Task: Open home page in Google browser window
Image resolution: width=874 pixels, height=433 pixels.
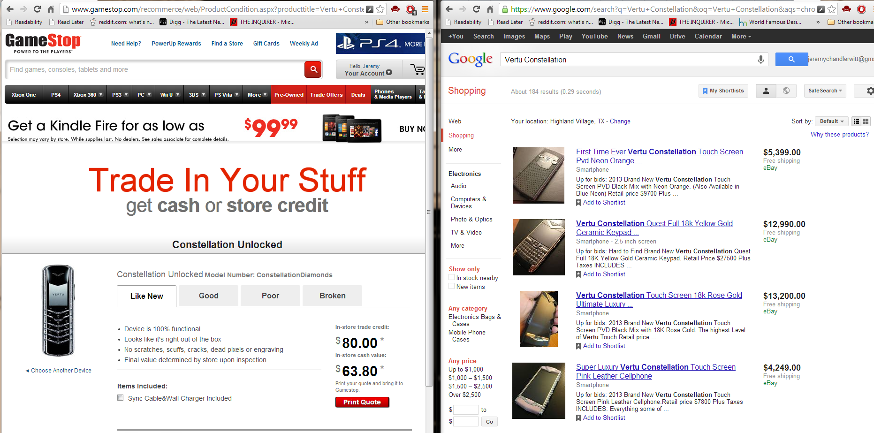Action: point(490,9)
